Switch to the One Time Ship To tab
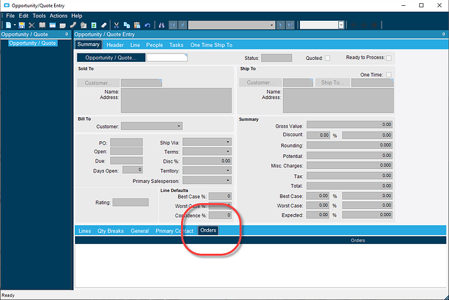 [211, 45]
